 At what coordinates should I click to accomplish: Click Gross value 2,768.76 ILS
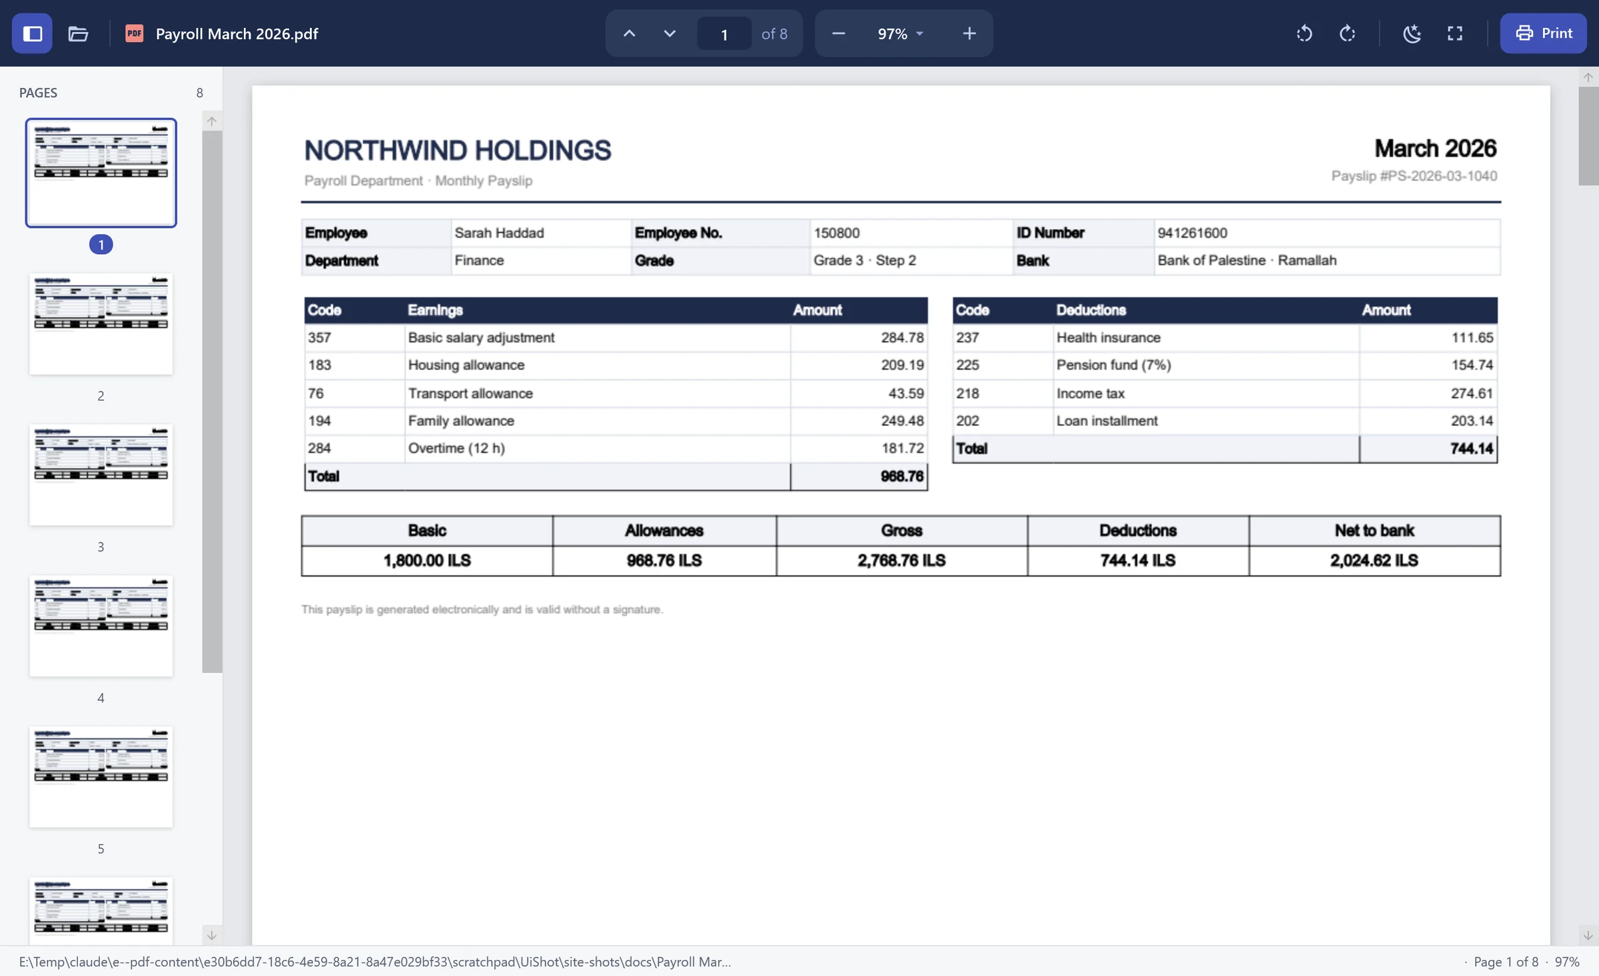pyautogui.click(x=901, y=561)
